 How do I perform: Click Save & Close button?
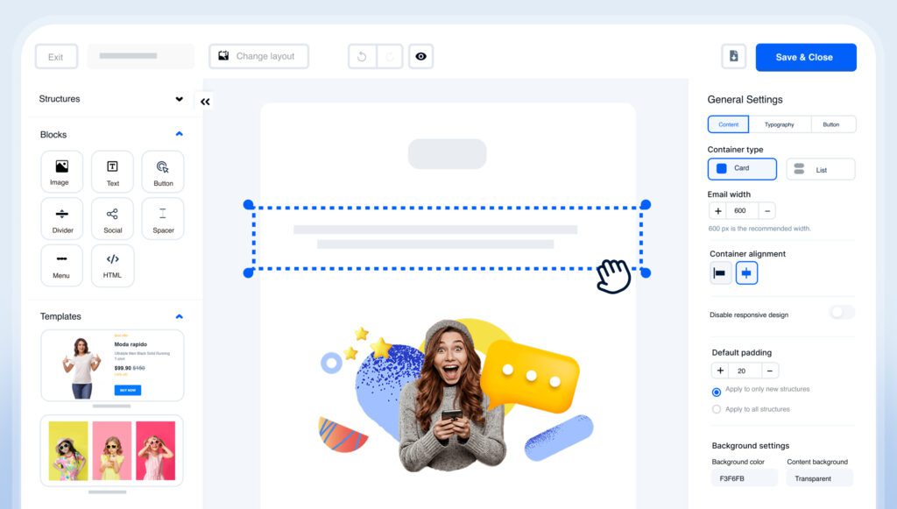806,57
